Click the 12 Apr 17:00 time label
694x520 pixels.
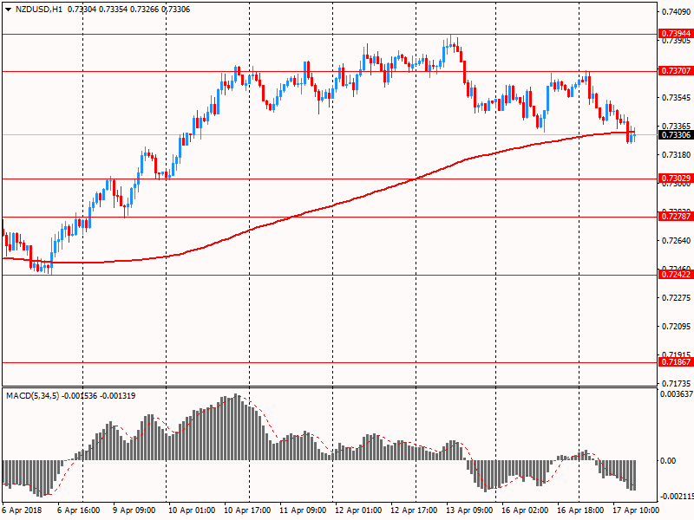pos(414,510)
